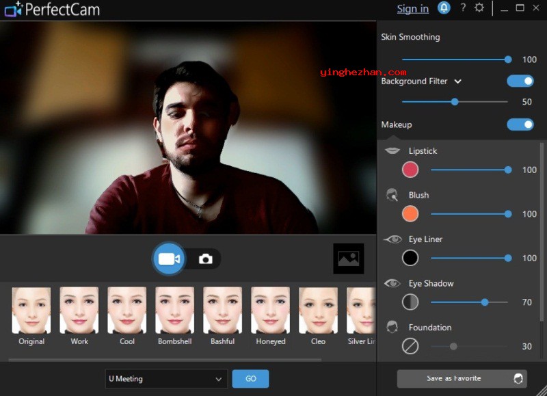This screenshot has width=547, height=396.
Task: Click the looks horizontal scrollbar
Action: click(165, 359)
